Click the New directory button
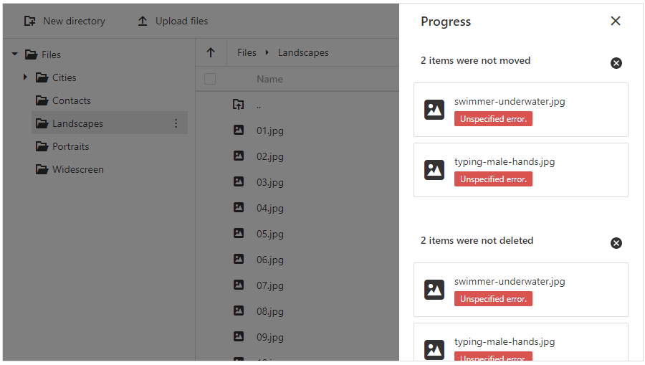The image size is (645, 365). point(64,22)
